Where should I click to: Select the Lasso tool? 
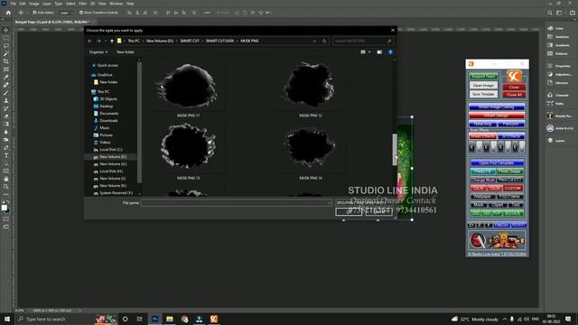click(x=6, y=46)
